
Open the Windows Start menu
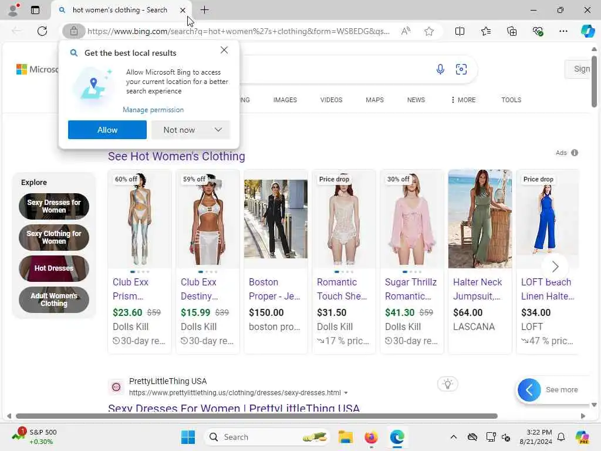point(188,437)
